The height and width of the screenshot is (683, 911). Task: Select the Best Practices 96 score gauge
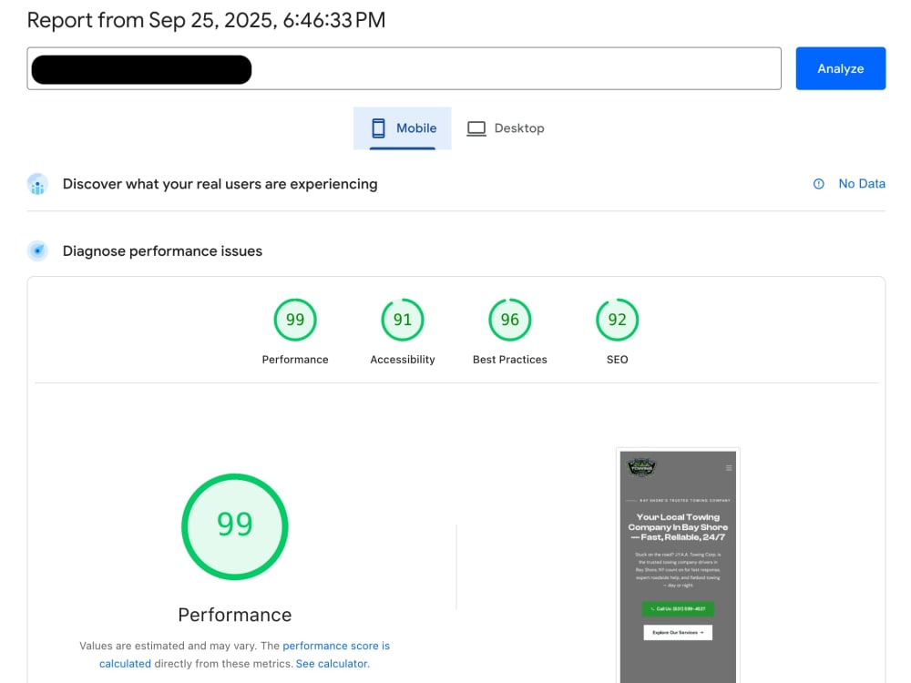[509, 320]
